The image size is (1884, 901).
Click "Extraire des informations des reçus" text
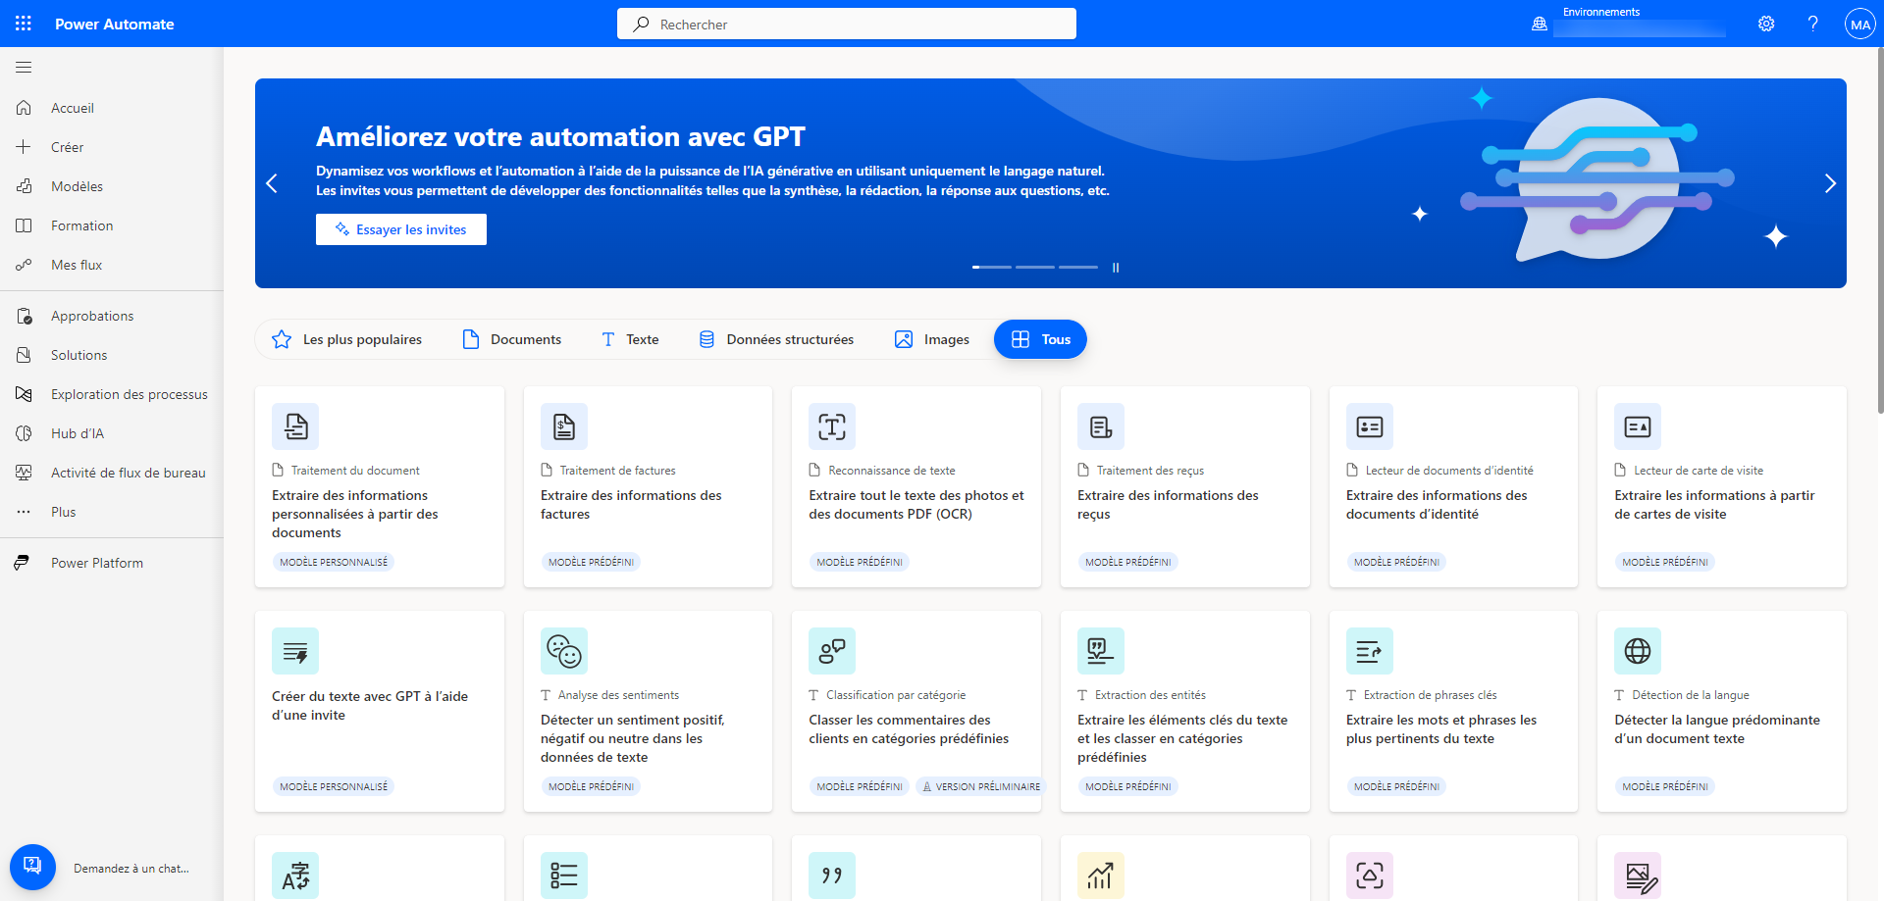tap(1168, 505)
